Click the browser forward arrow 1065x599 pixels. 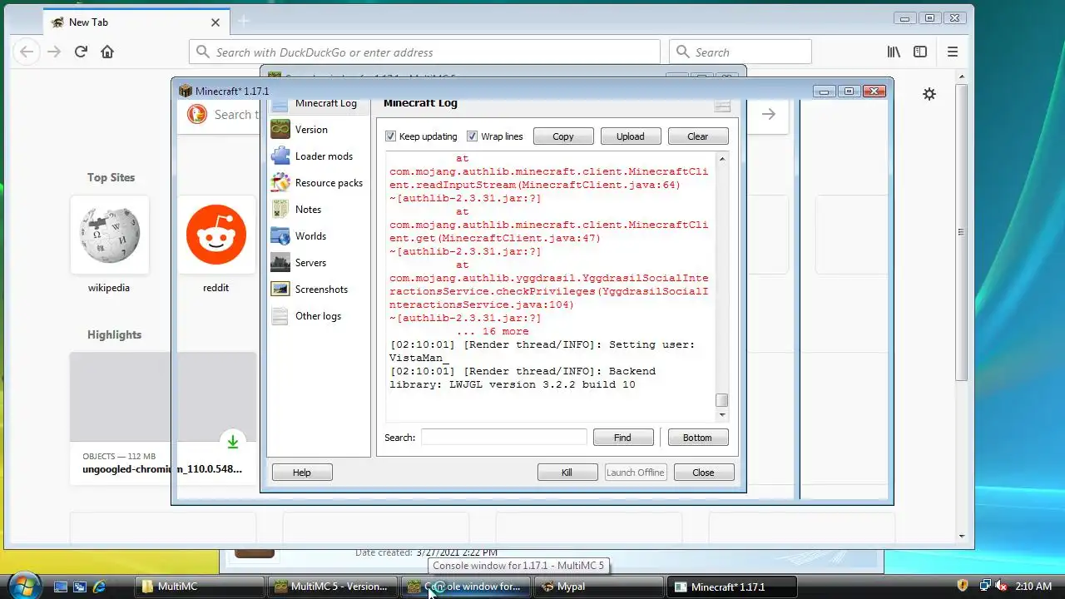(x=54, y=52)
